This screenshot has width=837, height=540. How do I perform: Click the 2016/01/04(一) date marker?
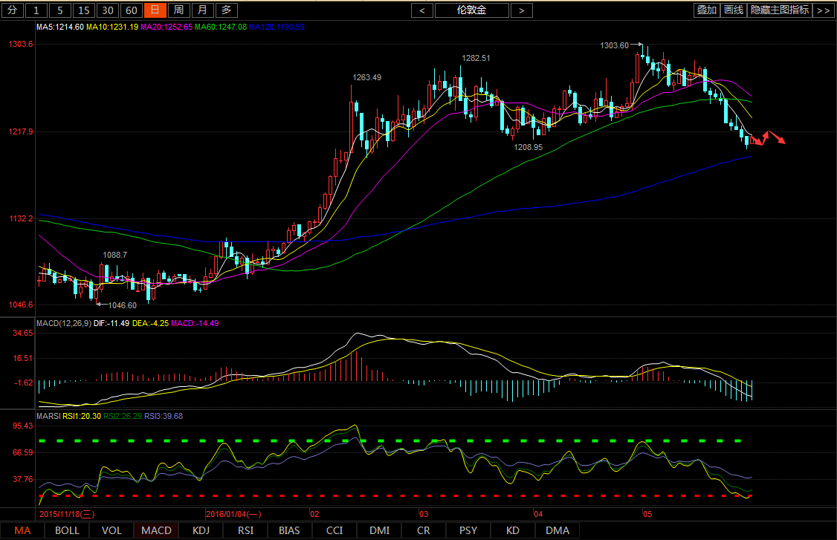233,515
